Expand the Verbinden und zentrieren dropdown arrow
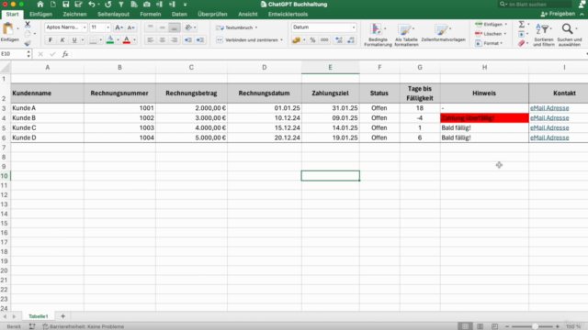 pos(282,40)
